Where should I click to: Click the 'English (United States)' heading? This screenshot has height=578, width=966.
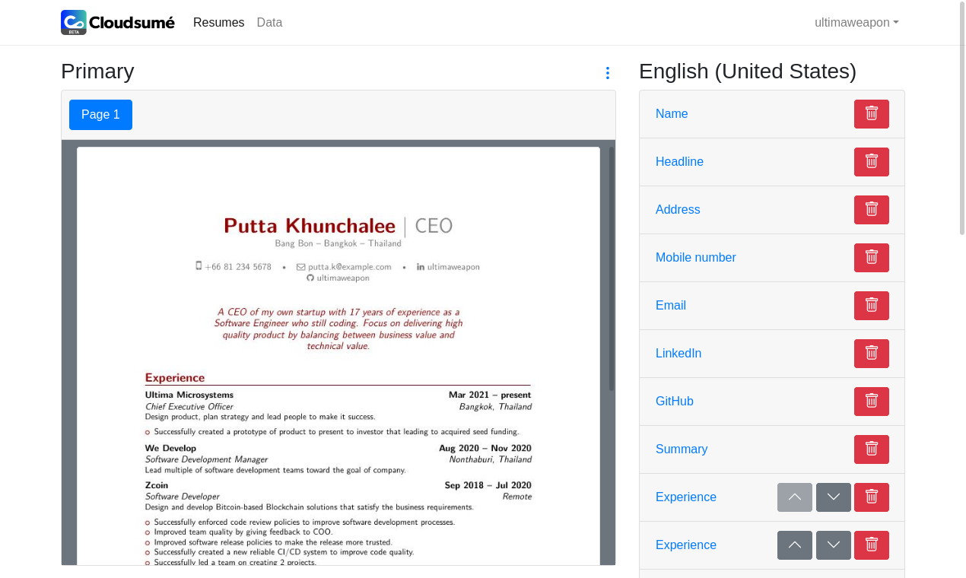[x=748, y=71]
